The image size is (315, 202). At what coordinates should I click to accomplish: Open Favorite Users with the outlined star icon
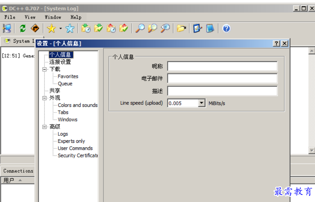pyautogui.click(x=69, y=28)
